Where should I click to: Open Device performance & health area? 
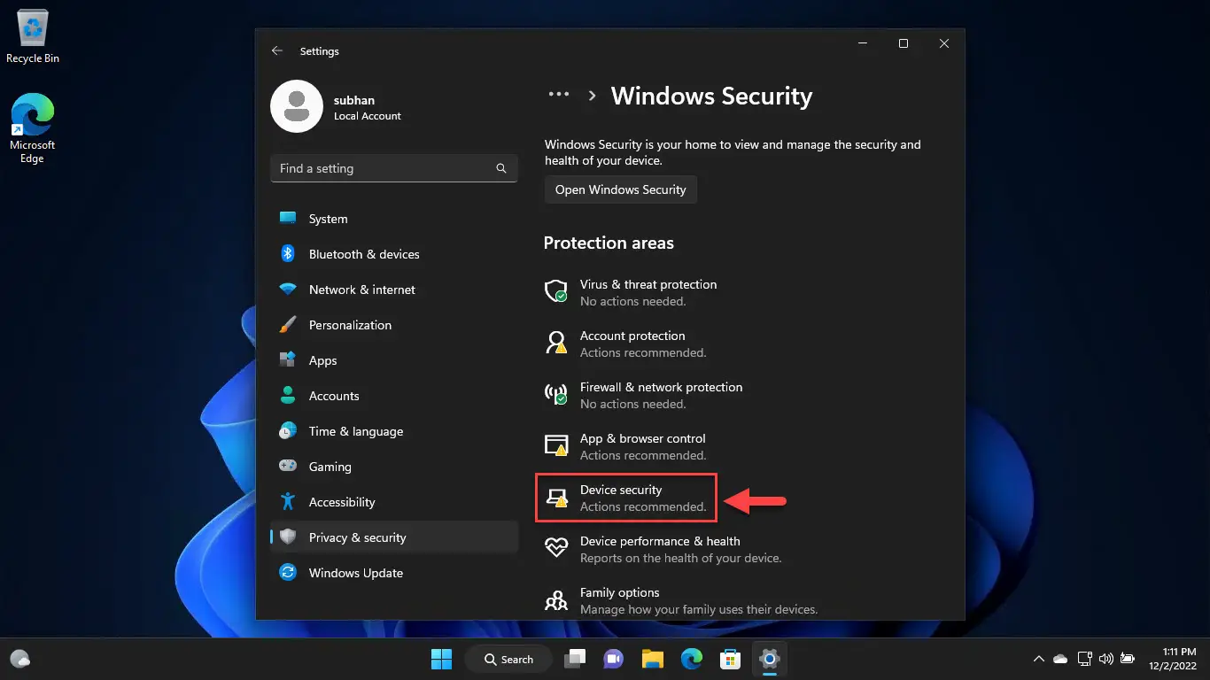click(x=663, y=549)
